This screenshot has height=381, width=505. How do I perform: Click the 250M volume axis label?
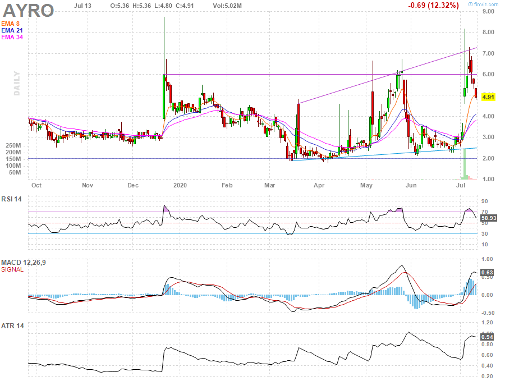(x=13, y=145)
